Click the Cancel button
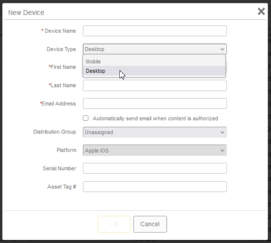271x243 pixels. tap(150, 224)
